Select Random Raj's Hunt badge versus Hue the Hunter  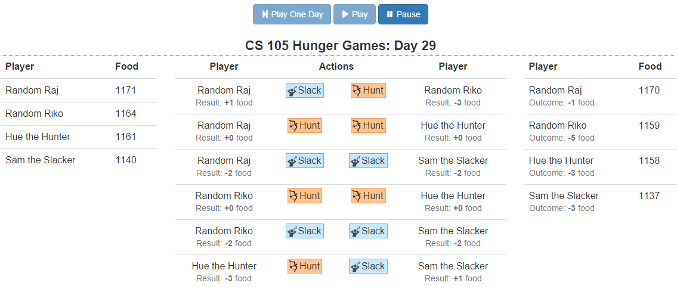click(x=304, y=126)
